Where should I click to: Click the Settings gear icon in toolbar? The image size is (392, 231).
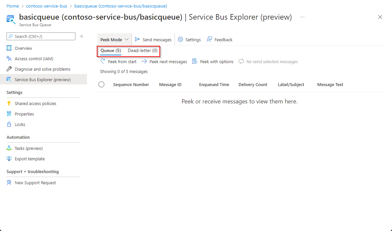pos(180,39)
